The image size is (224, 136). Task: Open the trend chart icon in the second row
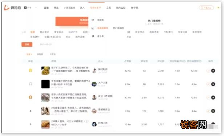pyautogui.click(x=208, y=84)
